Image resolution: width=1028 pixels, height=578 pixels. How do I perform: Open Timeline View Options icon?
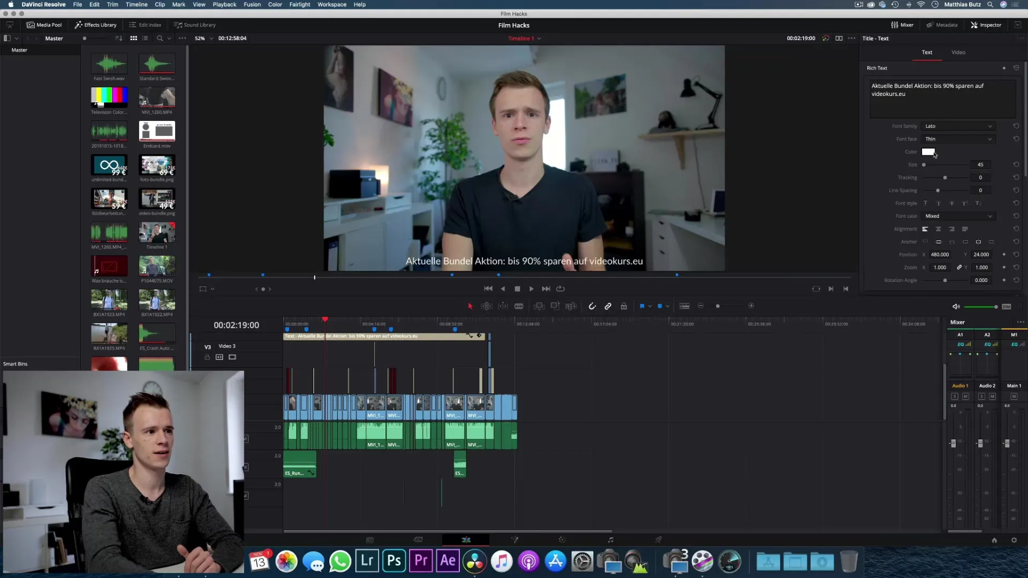click(x=684, y=306)
